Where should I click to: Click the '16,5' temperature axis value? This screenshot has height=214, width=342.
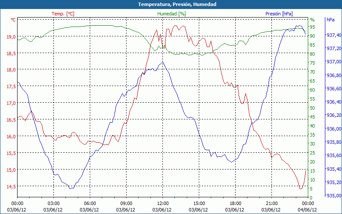coord(11,120)
